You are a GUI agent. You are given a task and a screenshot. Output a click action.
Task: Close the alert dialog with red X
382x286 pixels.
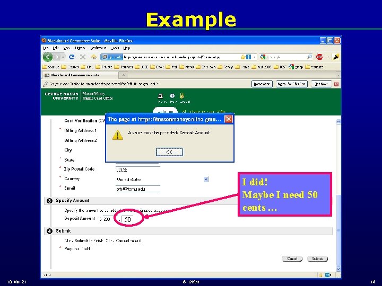(x=228, y=119)
